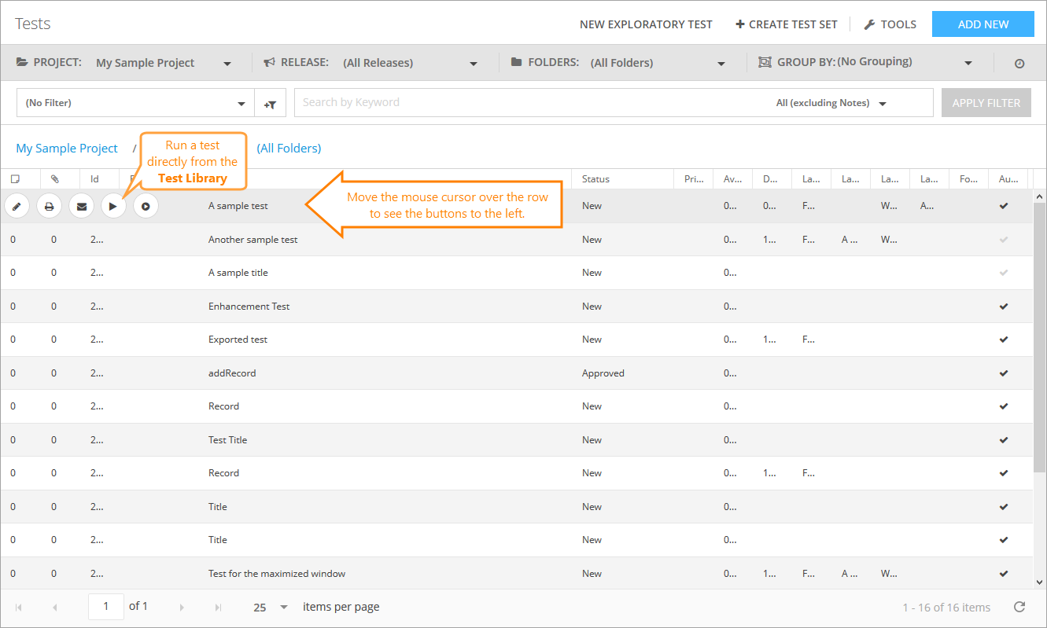Click the print icon in the hovered row
1047x628 pixels.
click(49, 207)
